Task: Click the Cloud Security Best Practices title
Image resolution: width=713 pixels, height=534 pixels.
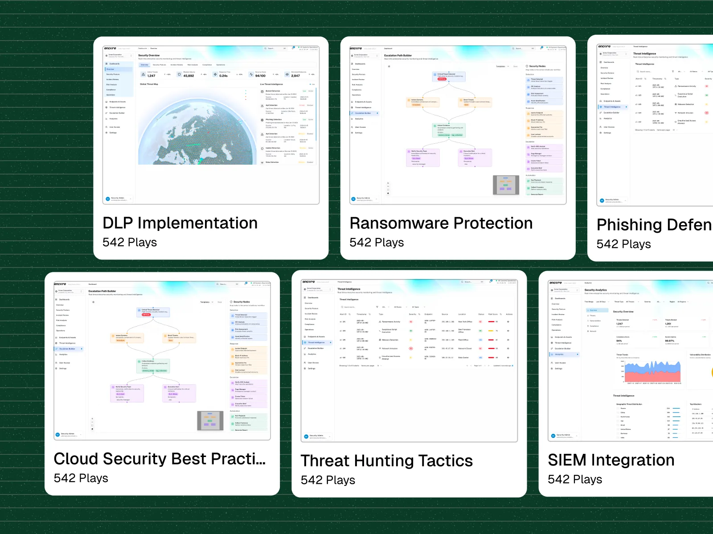Action: (x=160, y=459)
